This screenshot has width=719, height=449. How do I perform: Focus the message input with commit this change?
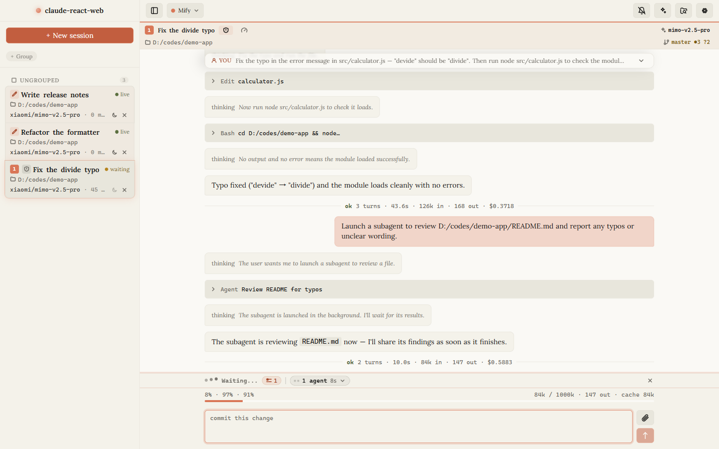(418, 427)
